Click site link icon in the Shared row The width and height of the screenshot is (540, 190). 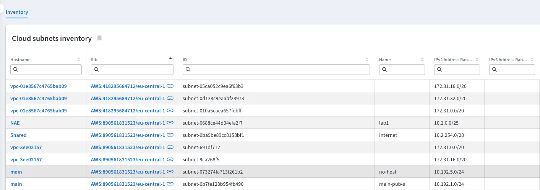[170, 135]
